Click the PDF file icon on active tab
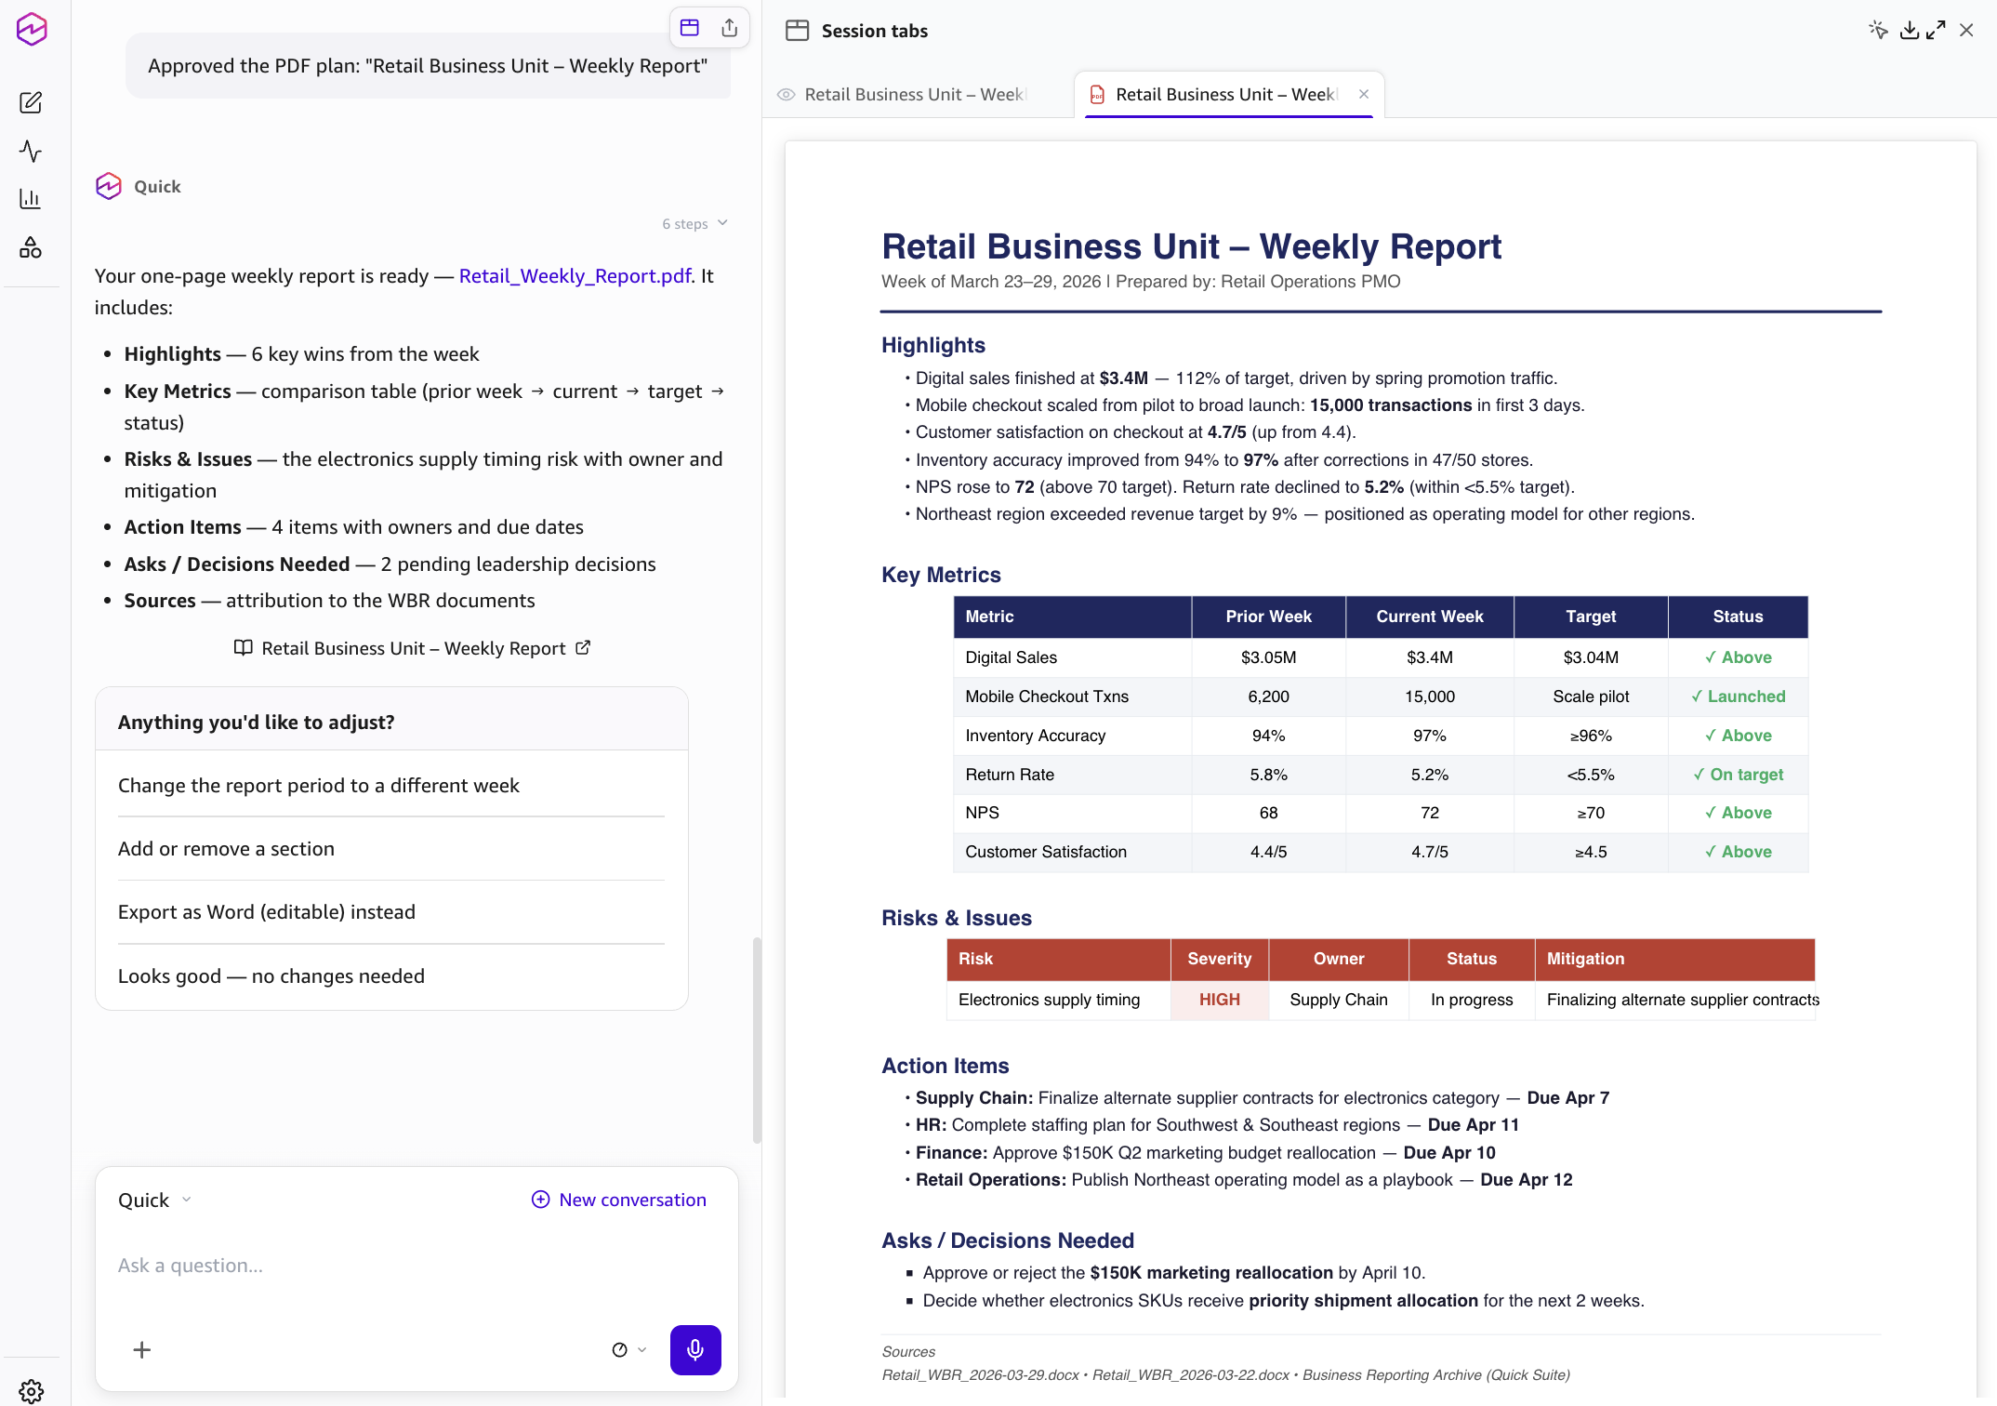 coord(1097,94)
